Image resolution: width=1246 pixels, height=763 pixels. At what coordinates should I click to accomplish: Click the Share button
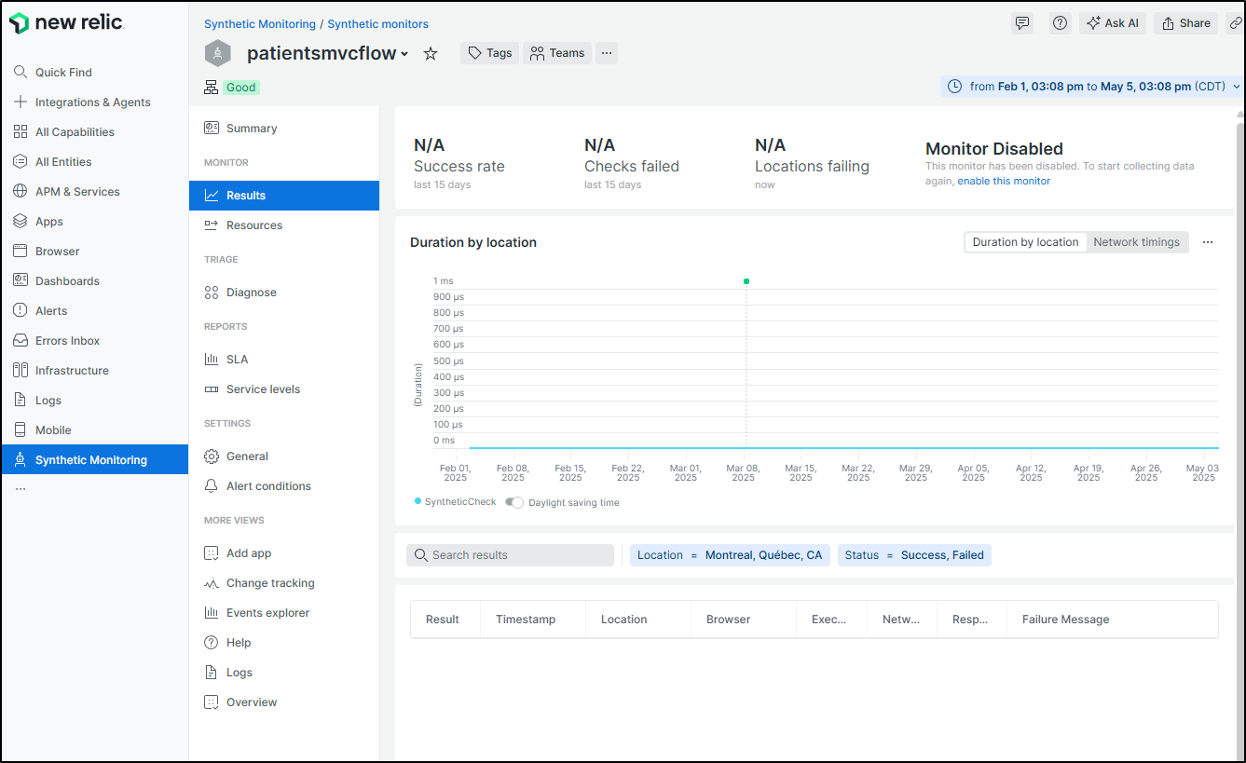tap(1186, 23)
